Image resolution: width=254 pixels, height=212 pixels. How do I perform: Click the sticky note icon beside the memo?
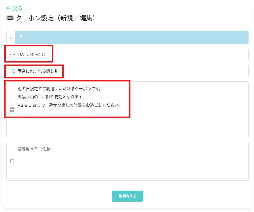[x=12, y=161]
